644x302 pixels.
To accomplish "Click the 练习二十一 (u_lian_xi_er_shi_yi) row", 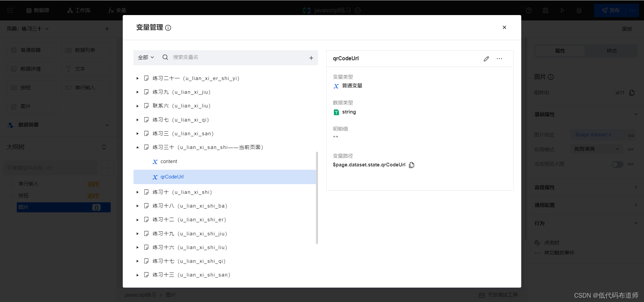I will 224,78.
